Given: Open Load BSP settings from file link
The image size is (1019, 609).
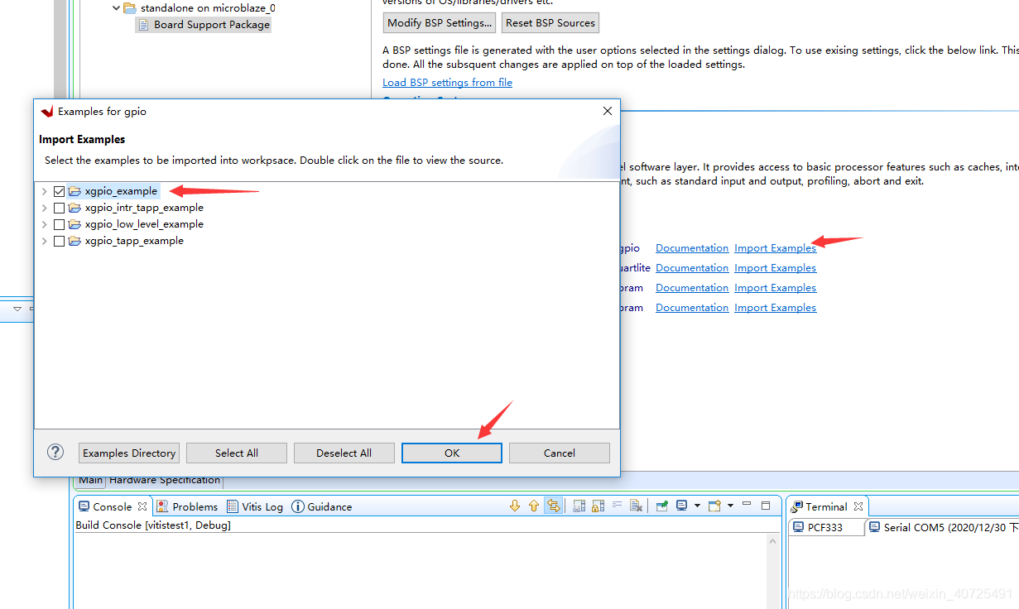Looking at the screenshot, I should click(x=447, y=82).
